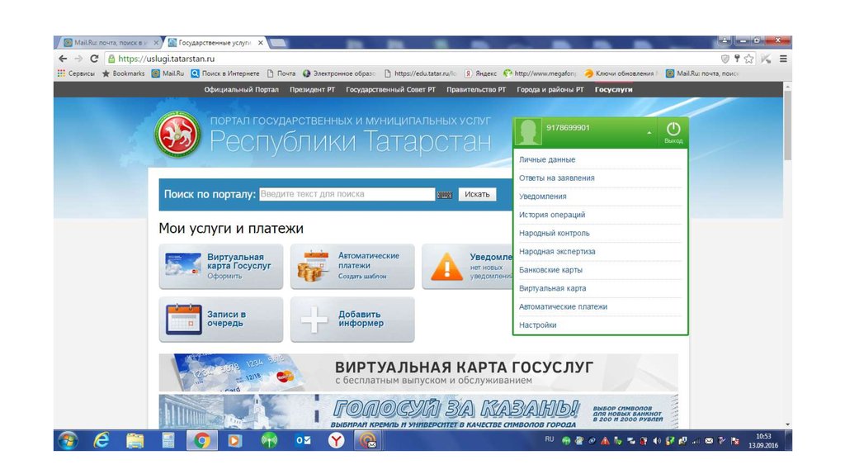Select Личные данные in the user menu
The width and height of the screenshot is (845, 474).
click(547, 159)
